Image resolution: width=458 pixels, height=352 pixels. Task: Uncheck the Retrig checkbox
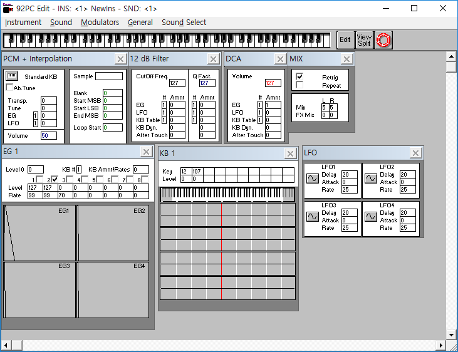(x=299, y=76)
